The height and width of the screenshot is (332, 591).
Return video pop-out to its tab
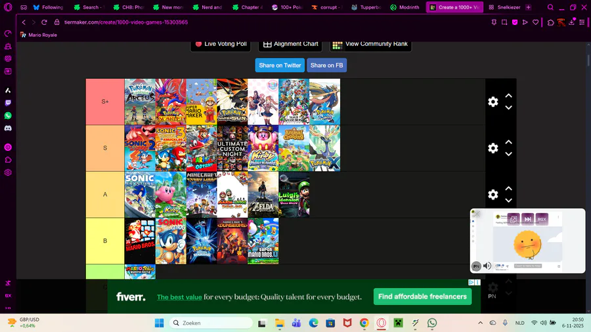click(514, 219)
